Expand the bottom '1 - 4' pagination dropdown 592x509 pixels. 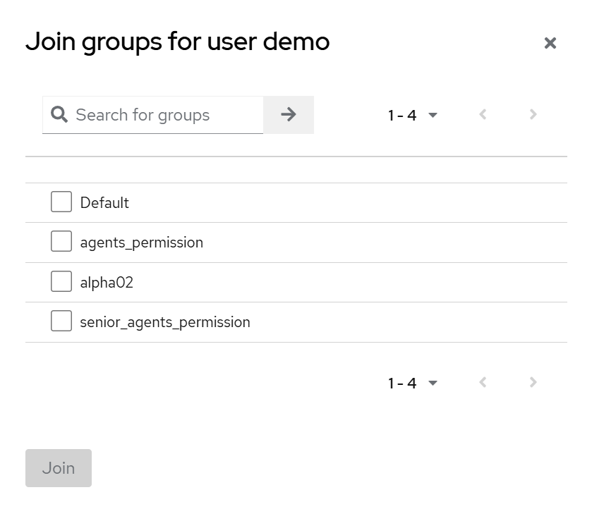[413, 383]
